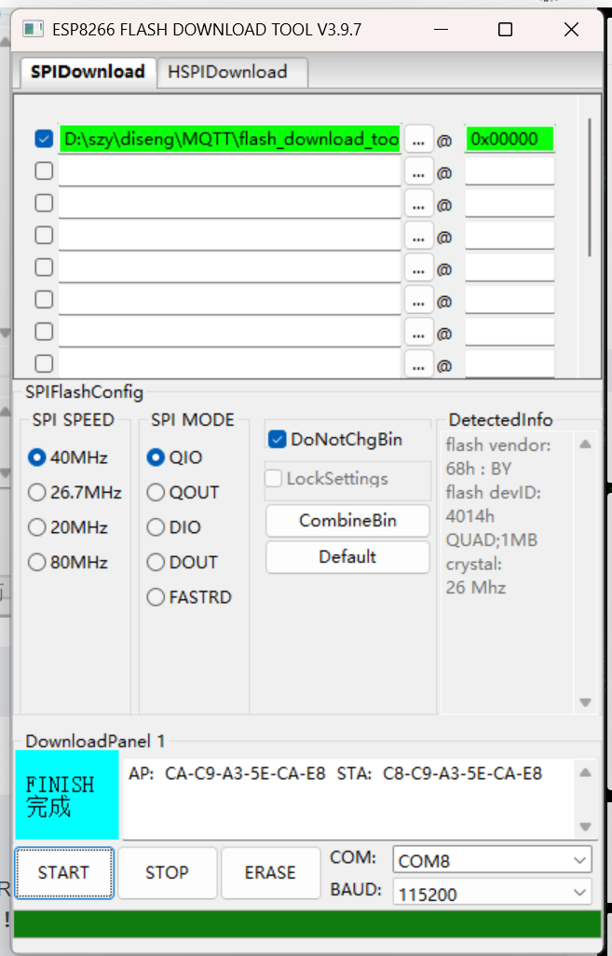Click the '68h : BY' flash vendor text
612x956 pixels.
click(x=479, y=469)
